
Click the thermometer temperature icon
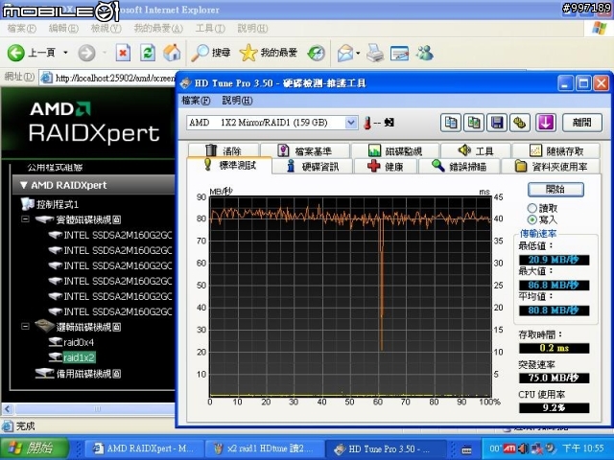coord(367,123)
